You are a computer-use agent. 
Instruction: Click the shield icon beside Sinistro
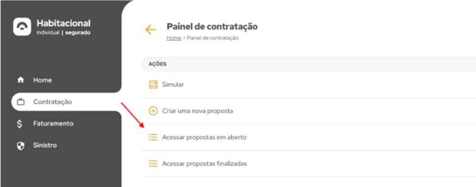pyautogui.click(x=20, y=146)
